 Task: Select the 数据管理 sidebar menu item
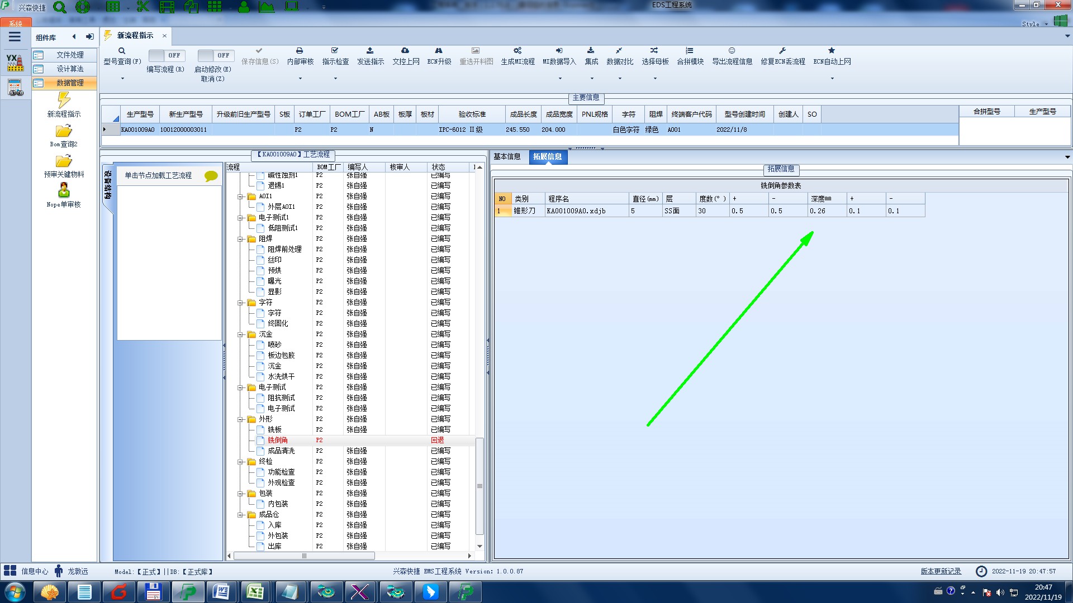click(70, 83)
